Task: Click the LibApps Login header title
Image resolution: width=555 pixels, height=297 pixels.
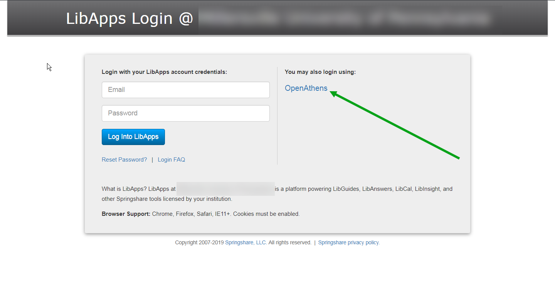Action: click(129, 18)
